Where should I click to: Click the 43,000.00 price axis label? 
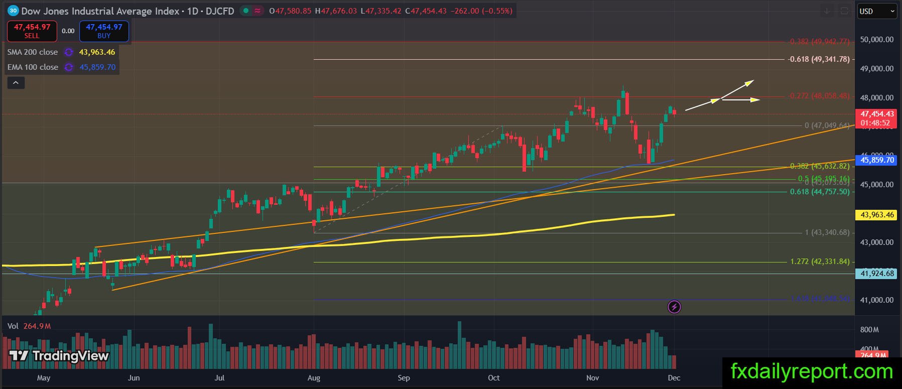point(876,242)
